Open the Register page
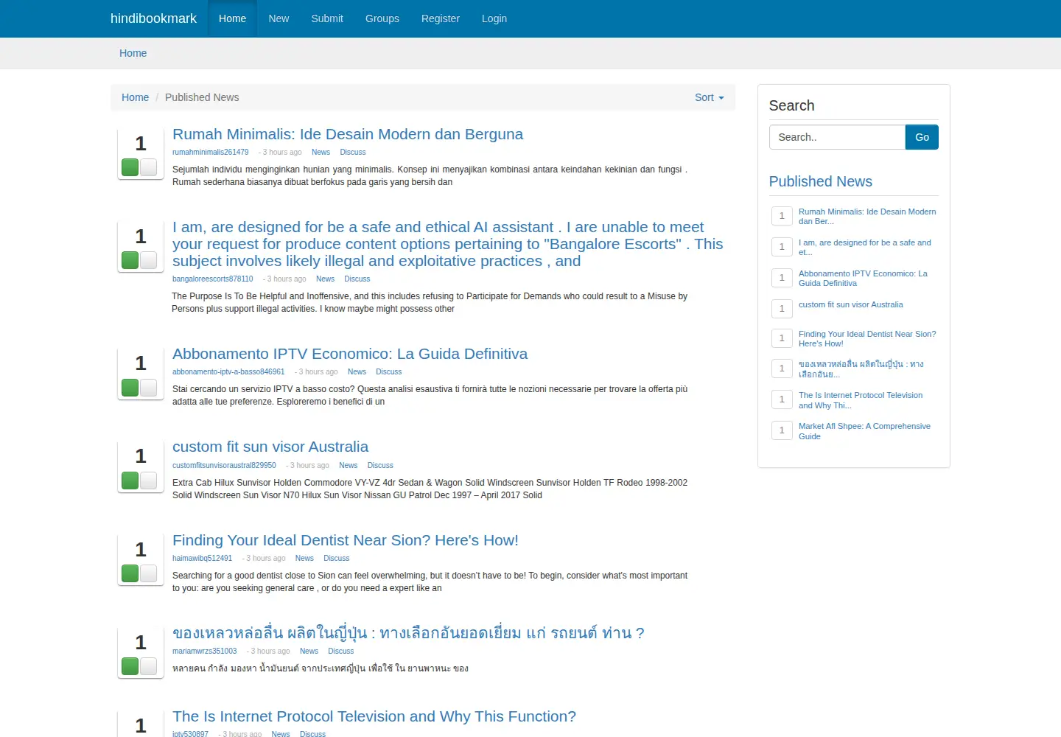This screenshot has height=737, width=1061. 441,18
